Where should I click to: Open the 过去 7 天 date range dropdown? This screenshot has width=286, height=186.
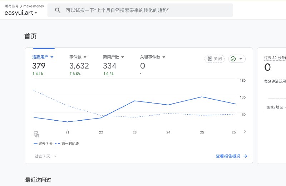45,156
